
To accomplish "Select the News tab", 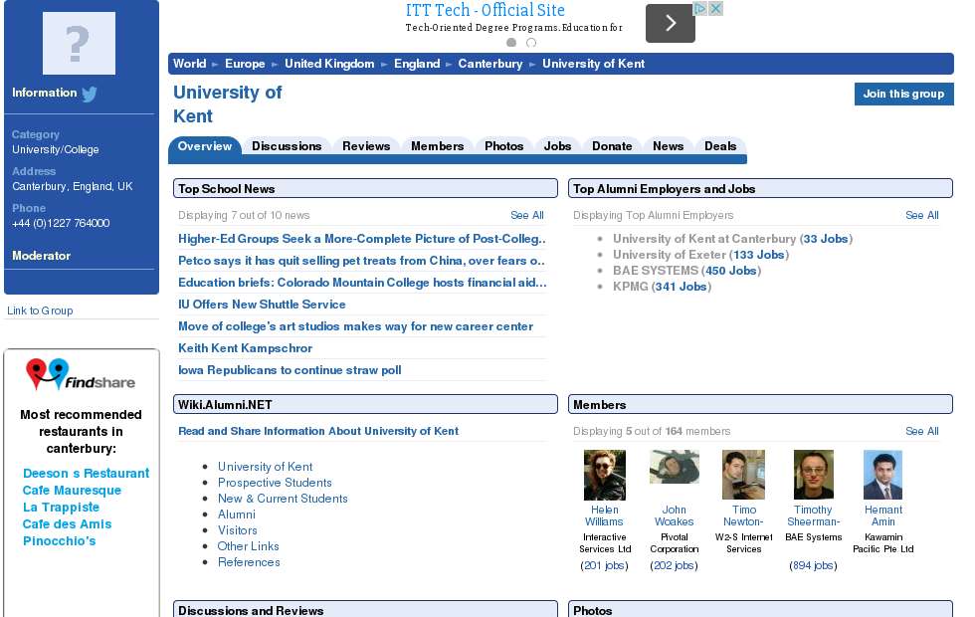I will (x=668, y=146).
